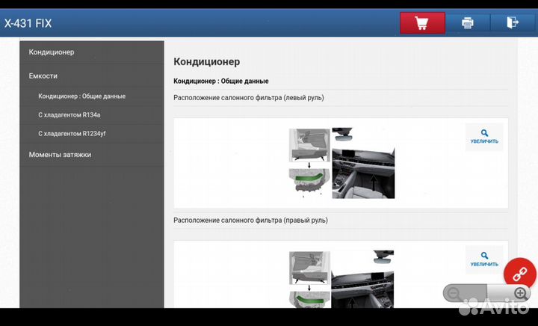
Task: Click right-hand drive cabin filter diagram
Action: point(341,280)
